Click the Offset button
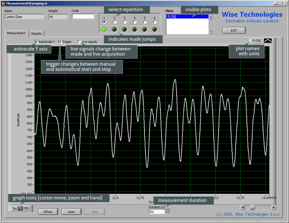The width and height of the screenshot is (289, 223). click(x=48, y=212)
